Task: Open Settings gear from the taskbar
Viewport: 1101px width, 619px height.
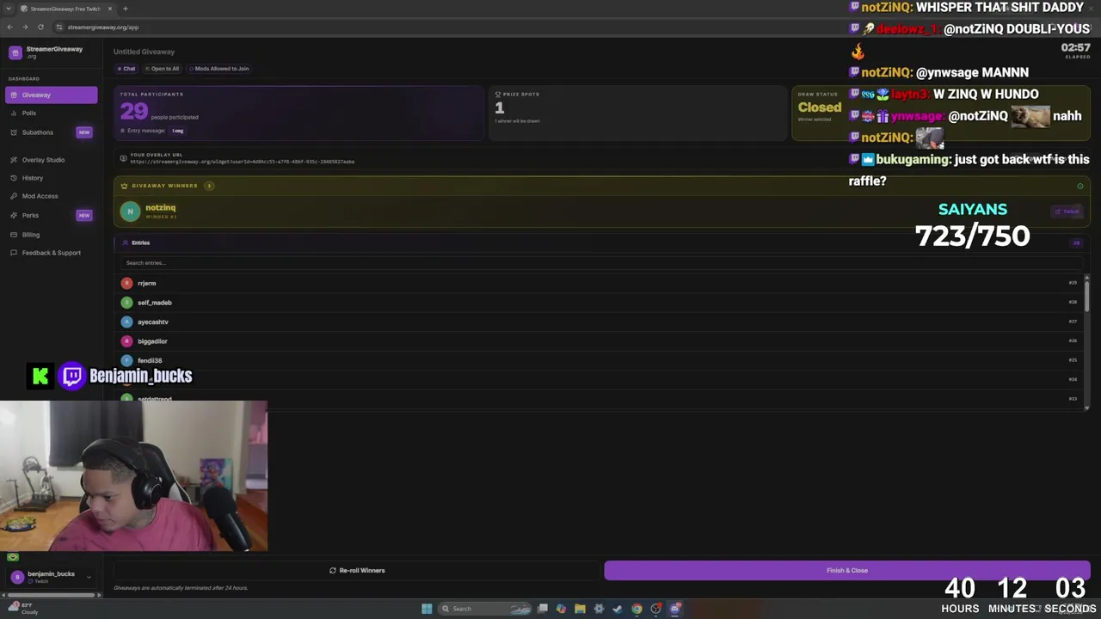Action: (x=599, y=609)
